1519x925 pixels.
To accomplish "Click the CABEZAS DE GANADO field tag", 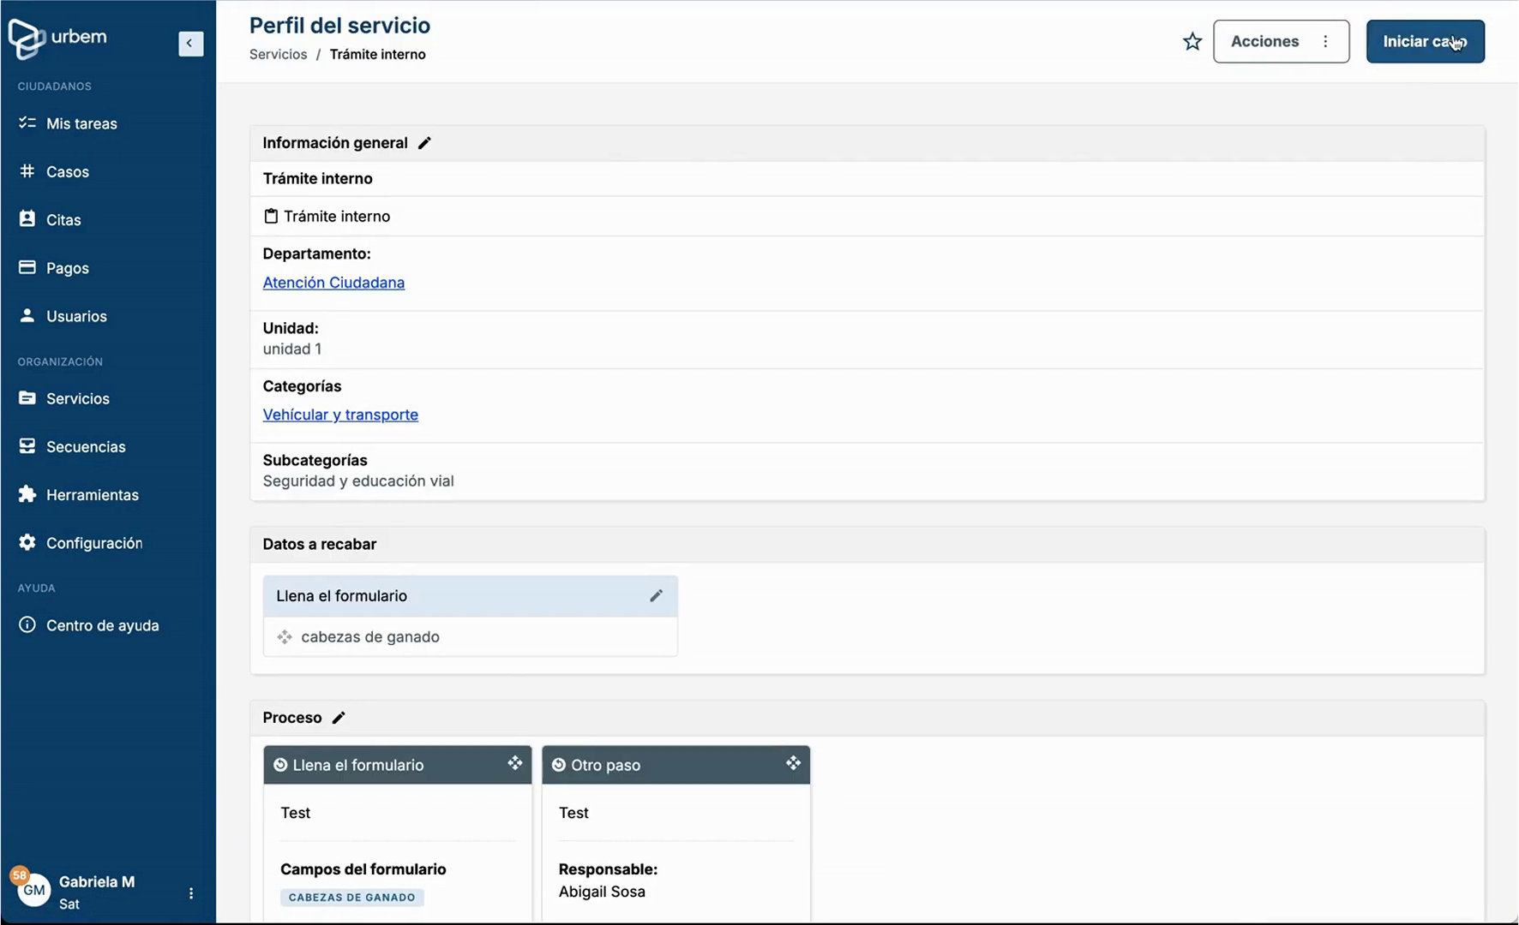I will click(x=351, y=898).
